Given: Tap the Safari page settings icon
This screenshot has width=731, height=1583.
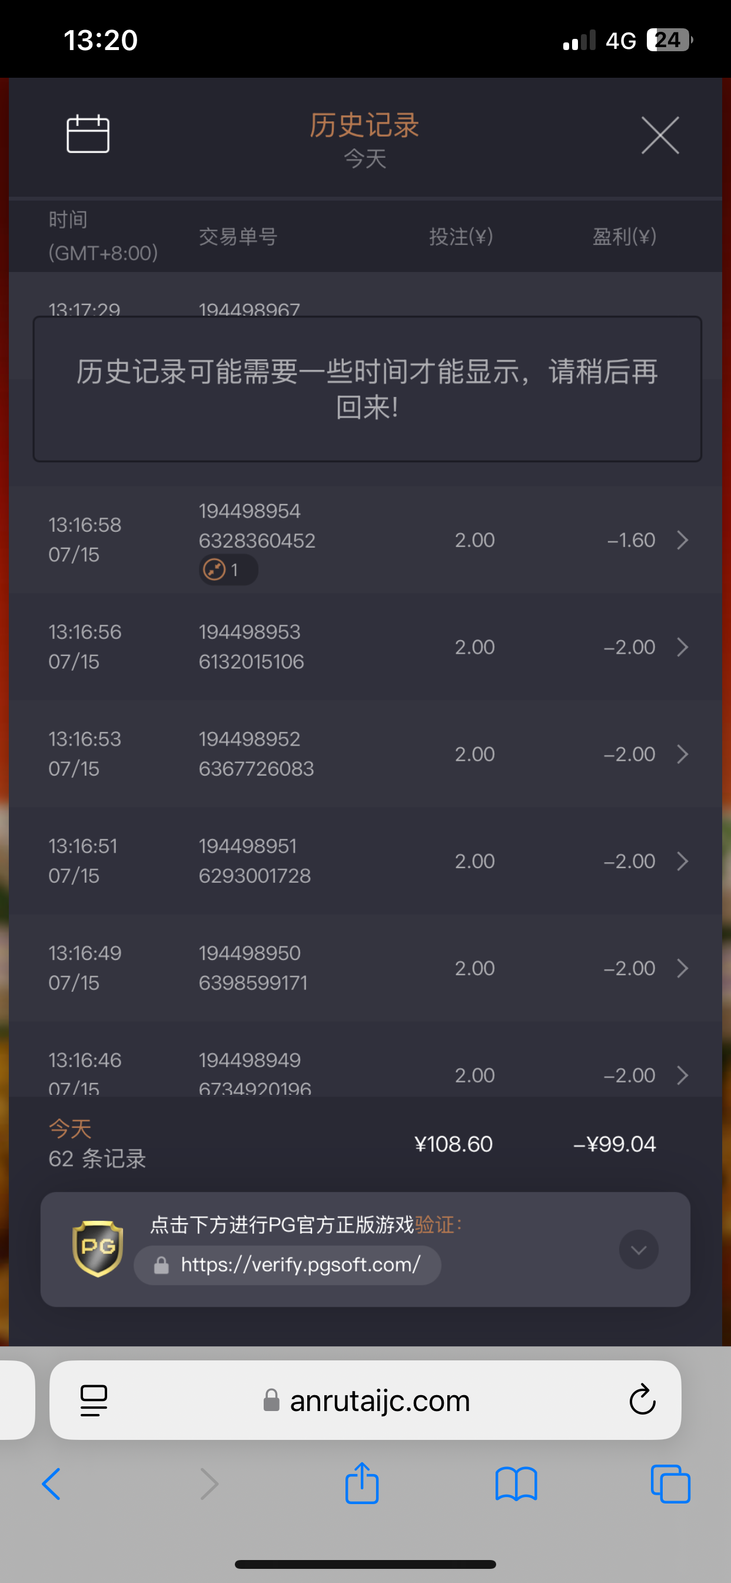Looking at the screenshot, I should pos(94,1401).
